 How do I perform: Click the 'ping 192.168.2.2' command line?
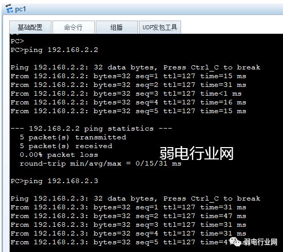pyautogui.click(x=54, y=50)
